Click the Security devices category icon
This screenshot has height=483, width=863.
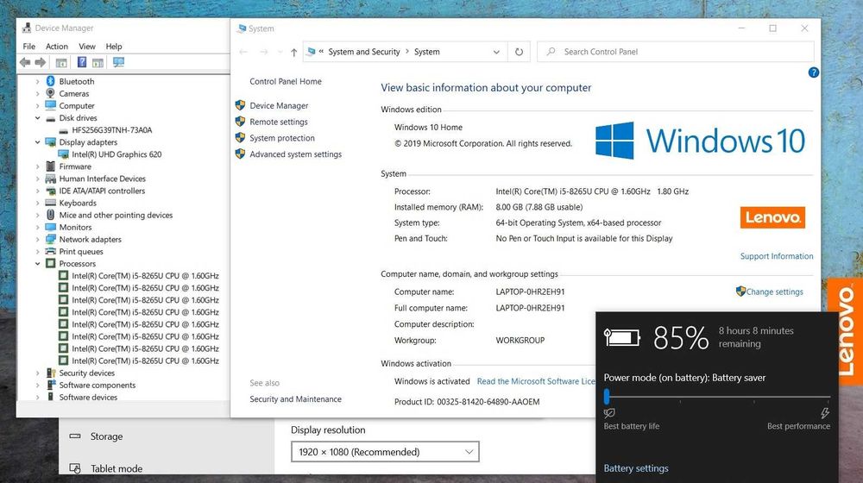pos(51,373)
